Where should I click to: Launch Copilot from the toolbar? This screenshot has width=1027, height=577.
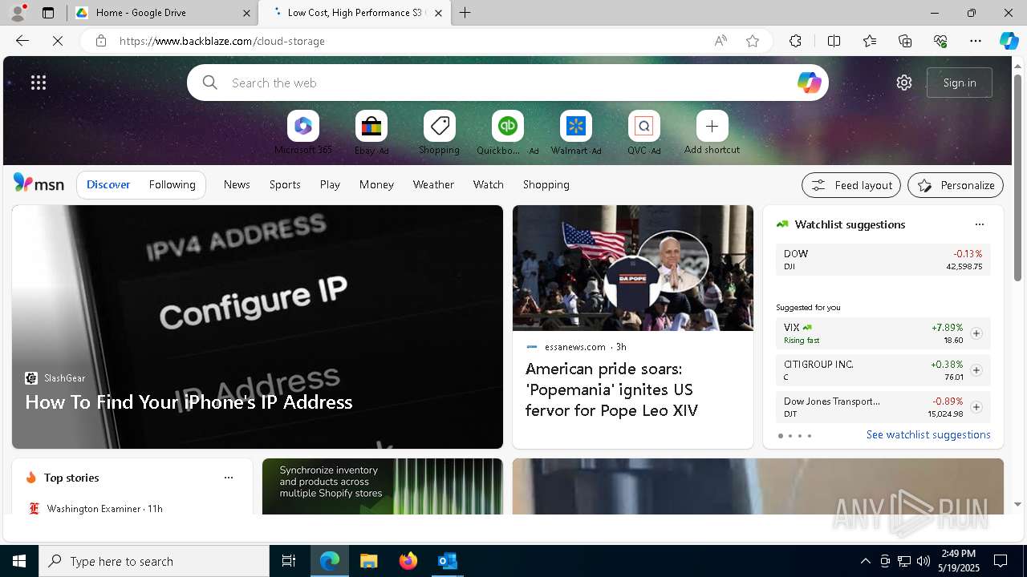[1009, 41]
